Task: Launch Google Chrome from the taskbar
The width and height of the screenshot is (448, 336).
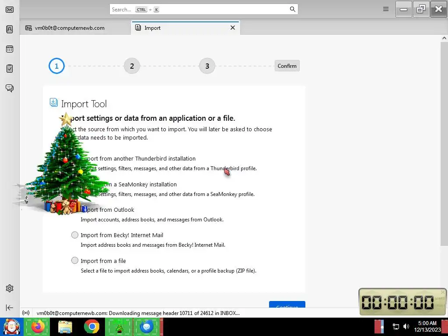Action: pos(92,327)
